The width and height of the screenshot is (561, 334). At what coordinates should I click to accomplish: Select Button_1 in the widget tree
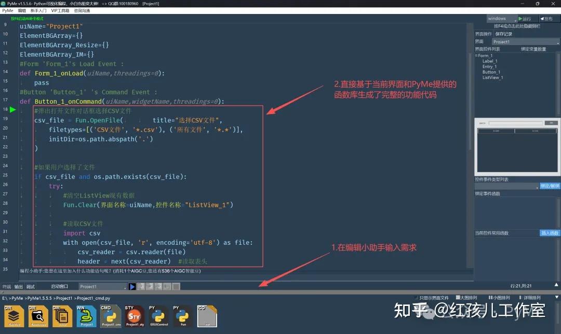pyautogui.click(x=491, y=72)
